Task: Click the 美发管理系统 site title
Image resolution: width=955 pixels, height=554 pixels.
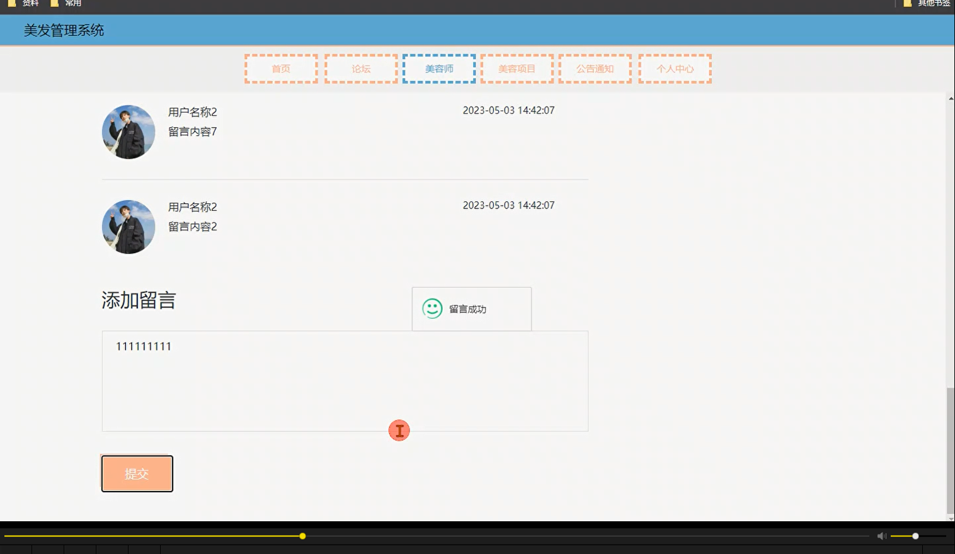Action: coord(64,30)
